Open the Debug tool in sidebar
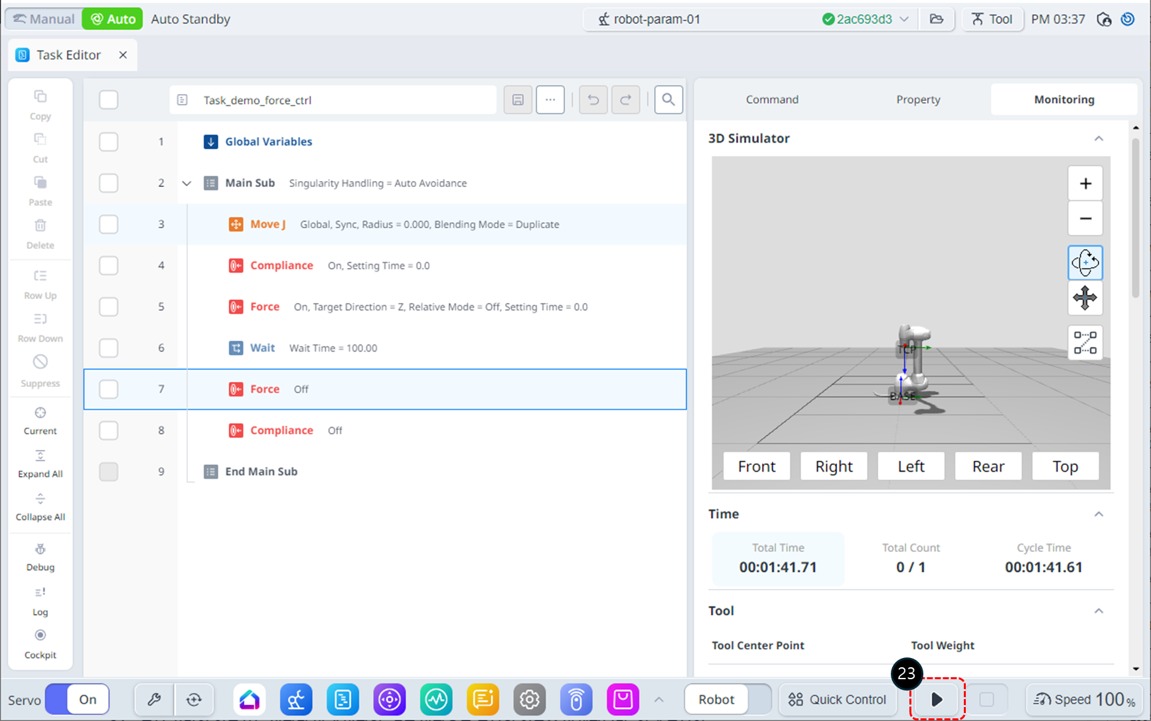Viewport: 1151px width, 721px height. (40, 557)
